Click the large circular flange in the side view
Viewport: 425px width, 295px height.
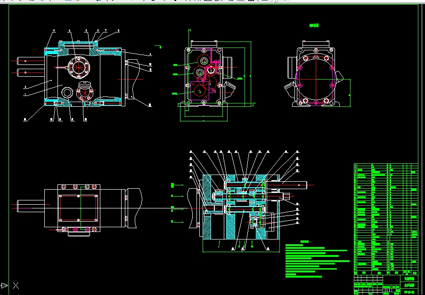(316, 80)
